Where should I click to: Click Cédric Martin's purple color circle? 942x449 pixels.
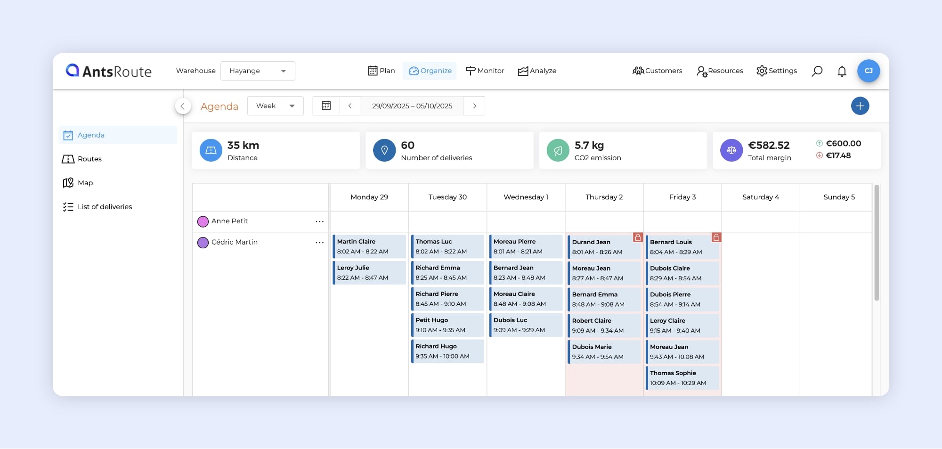203,243
